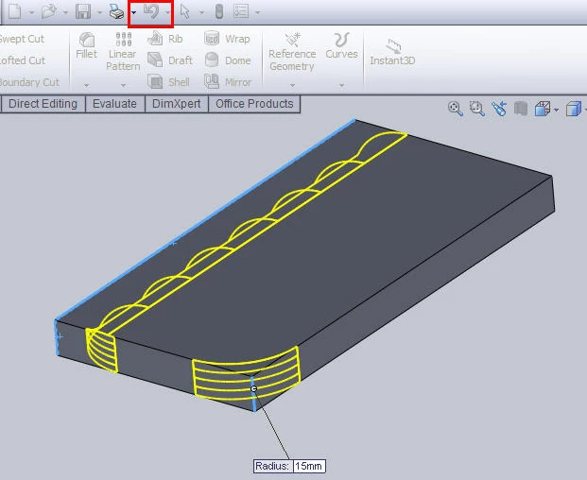Add a Rib feature
This screenshot has height=480, width=587.
point(165,39)
